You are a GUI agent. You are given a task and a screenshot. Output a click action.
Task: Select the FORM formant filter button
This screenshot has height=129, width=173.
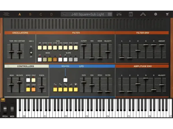coord(71,48)
